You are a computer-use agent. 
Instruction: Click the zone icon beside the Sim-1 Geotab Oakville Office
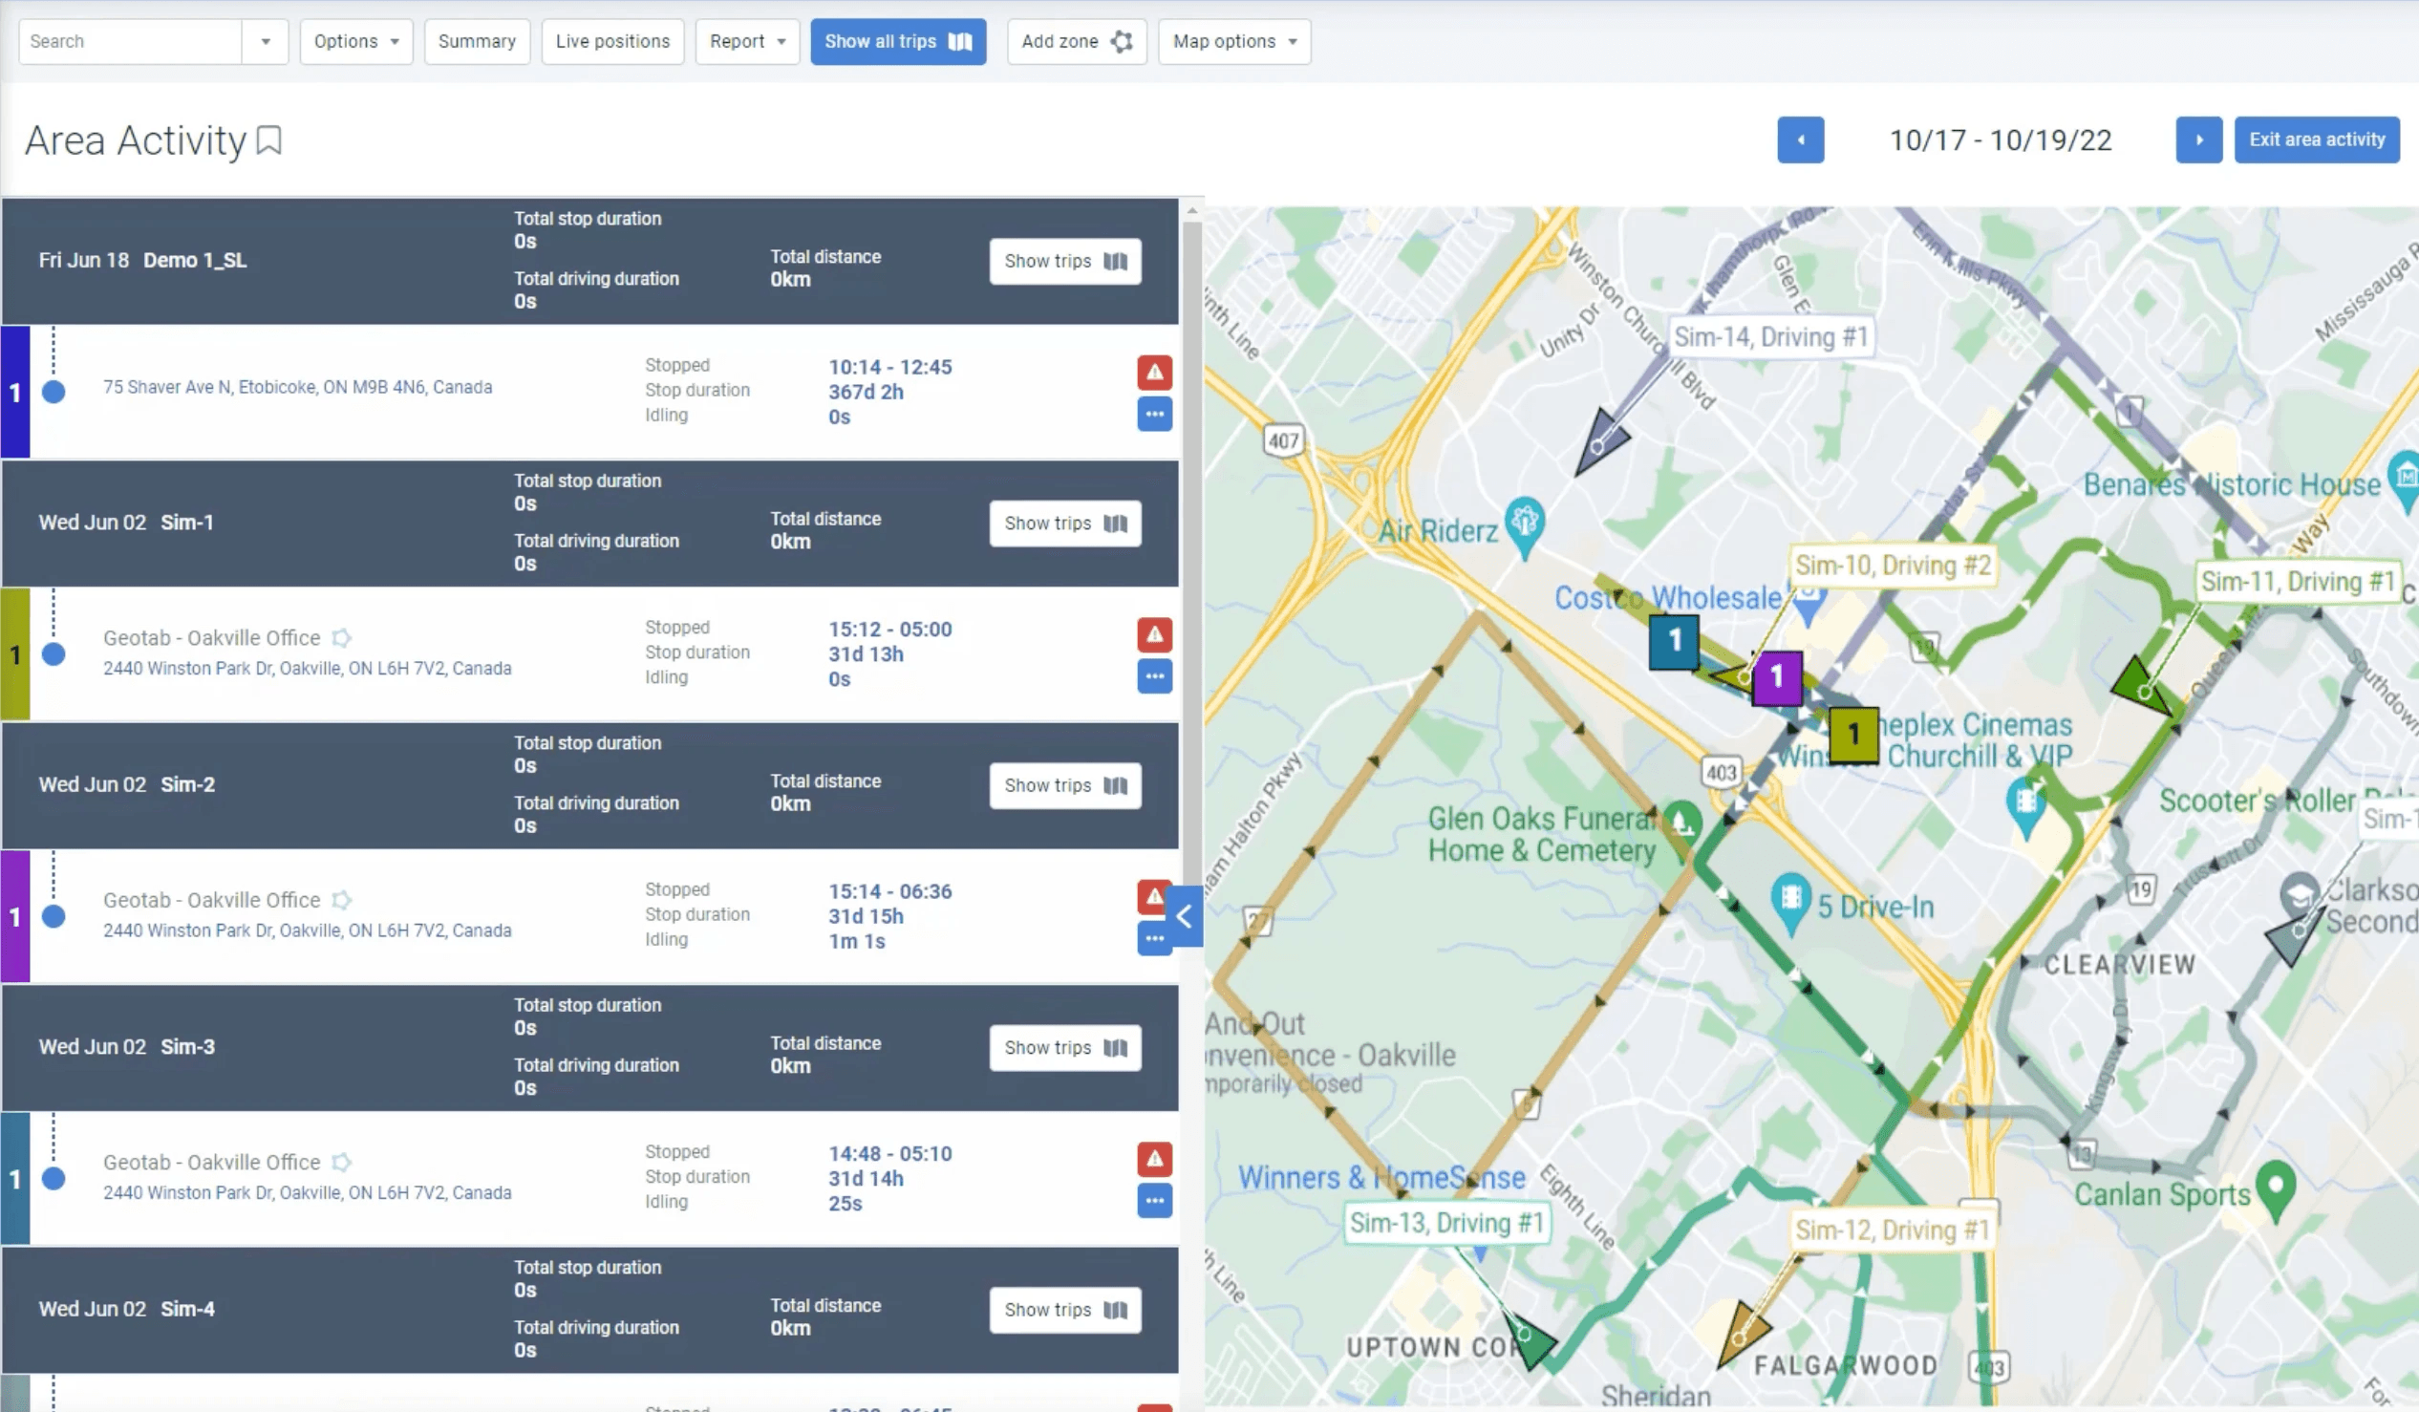[341, 638]
